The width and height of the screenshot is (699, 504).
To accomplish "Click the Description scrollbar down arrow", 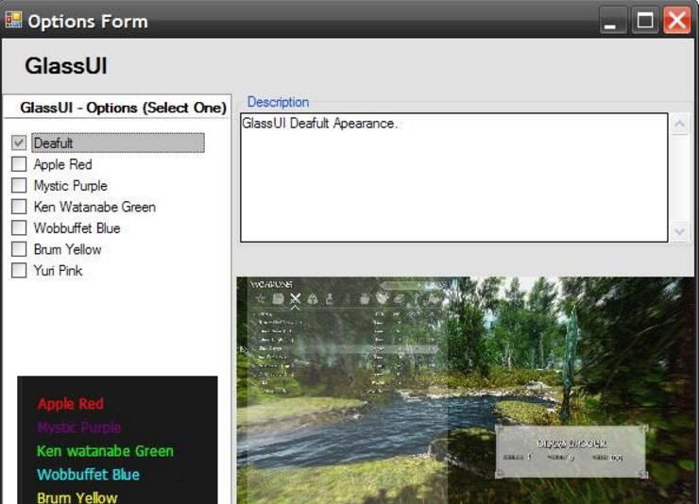I will (679, 230).
